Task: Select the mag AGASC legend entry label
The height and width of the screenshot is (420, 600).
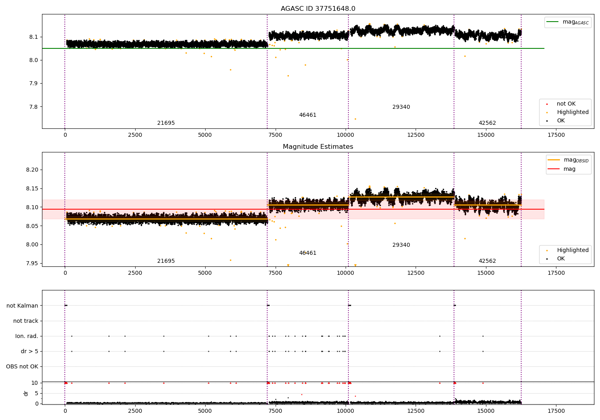Action: 576,22
